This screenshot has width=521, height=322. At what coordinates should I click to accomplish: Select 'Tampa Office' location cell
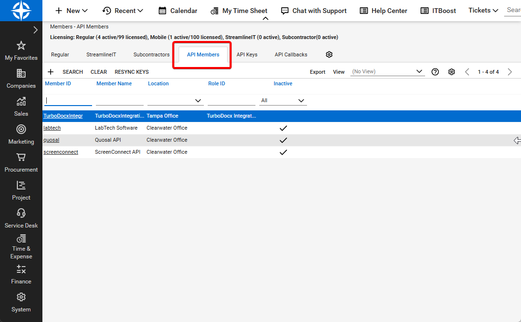tap(162, 116)
